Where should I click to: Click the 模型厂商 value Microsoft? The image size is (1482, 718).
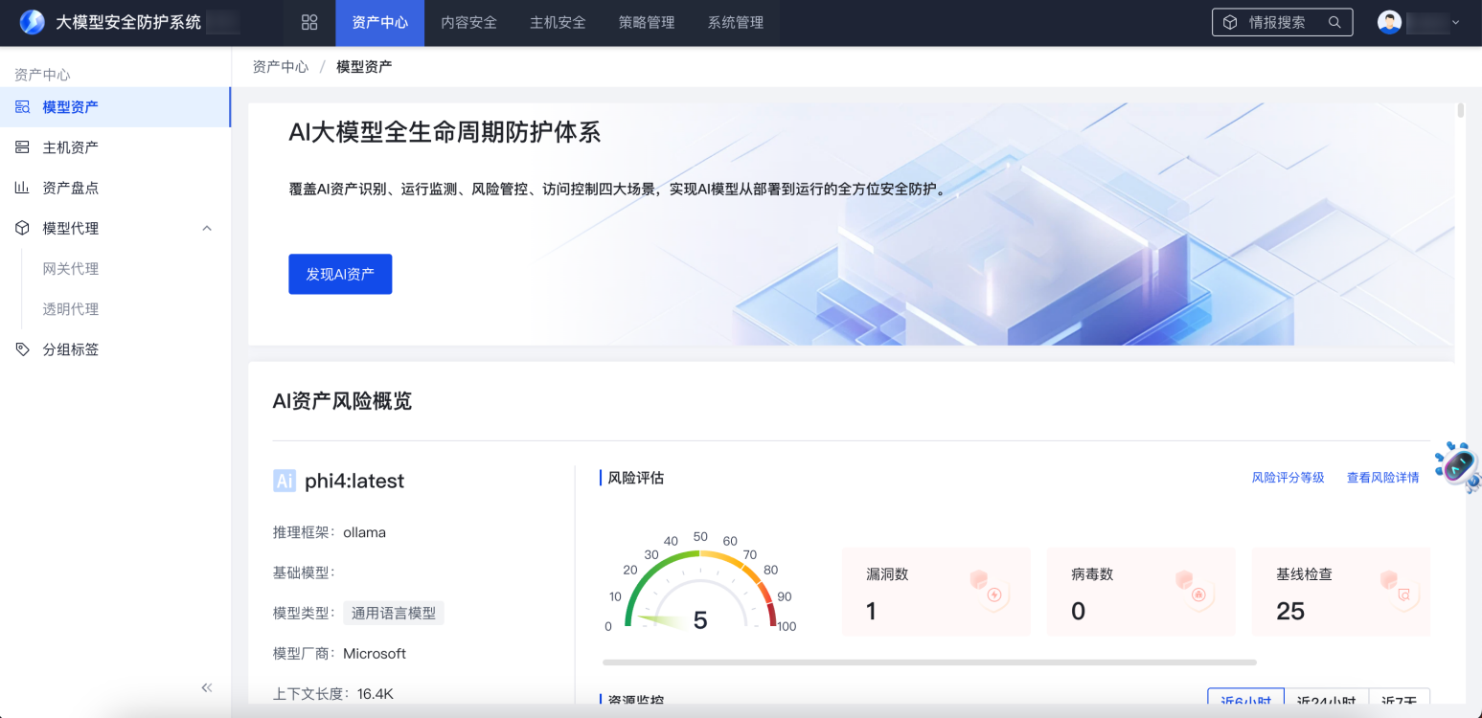(375, 654)
